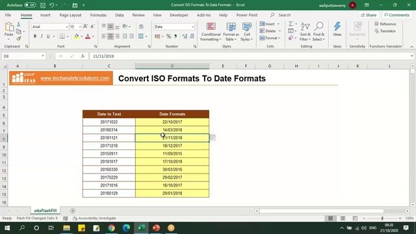Screen dimensions: 416x234
Task: Cut selection with scissors icon
Action: pyautogui.click(x=19, y=25)
